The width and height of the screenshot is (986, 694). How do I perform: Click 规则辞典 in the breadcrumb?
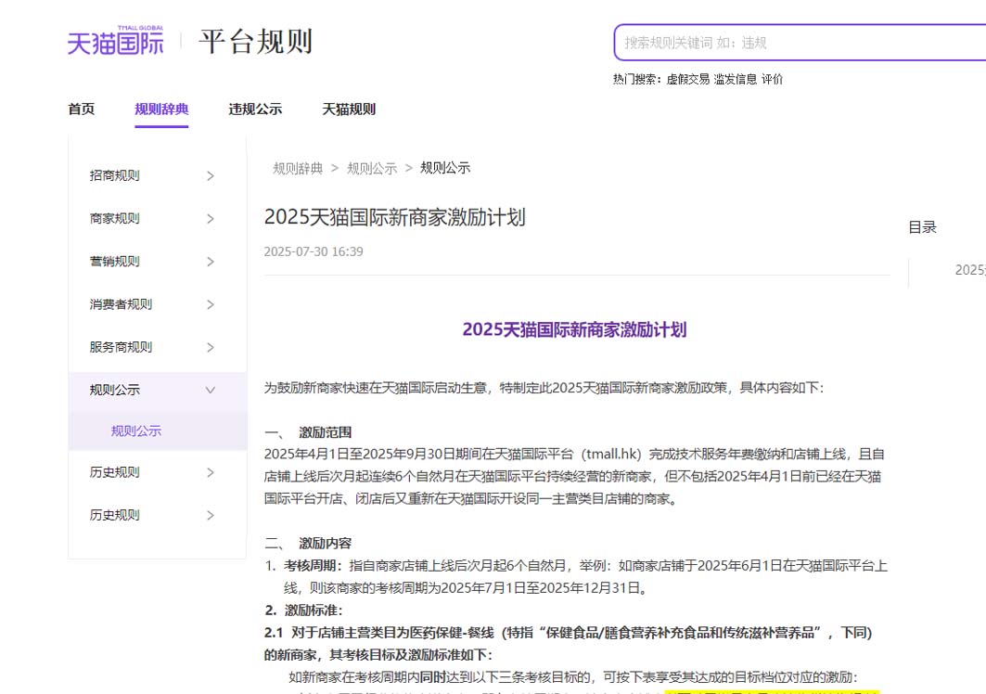[298, 169]
